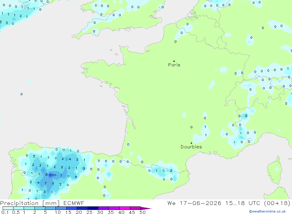The height and width of the screenshot is (214, 292).
Task: Click the '(00+18)' forecast run text
Action: coord(277,203)
